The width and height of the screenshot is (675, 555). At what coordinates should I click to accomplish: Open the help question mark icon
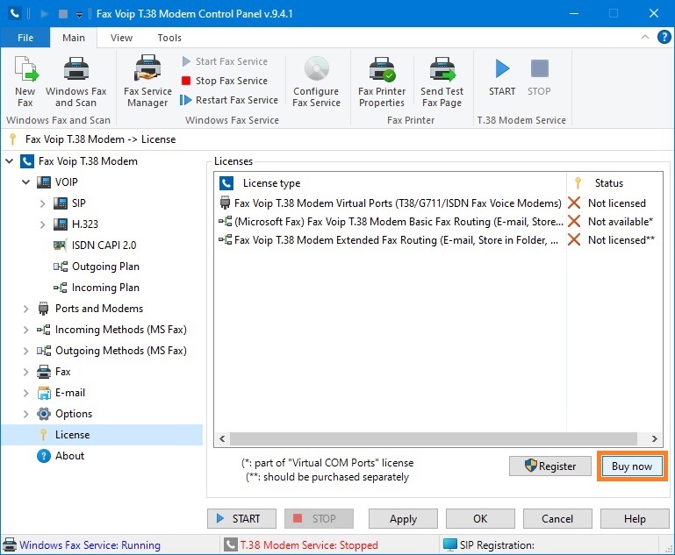(x=664, y=37)
